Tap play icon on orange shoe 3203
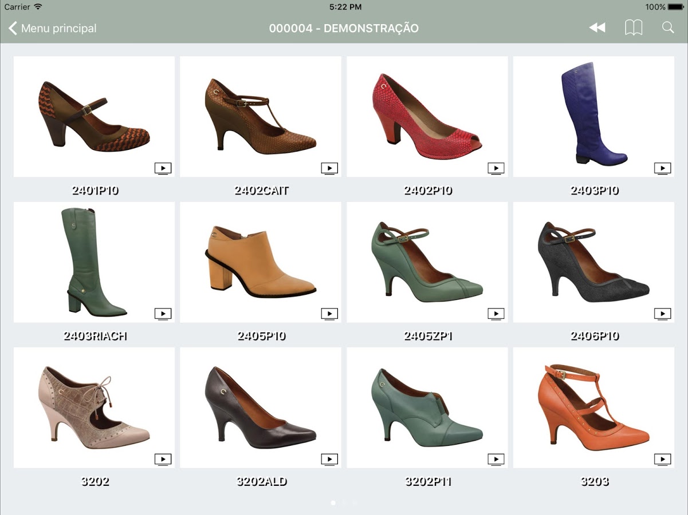The width and height of the screenshot is (688, 515). pos(662,459)
